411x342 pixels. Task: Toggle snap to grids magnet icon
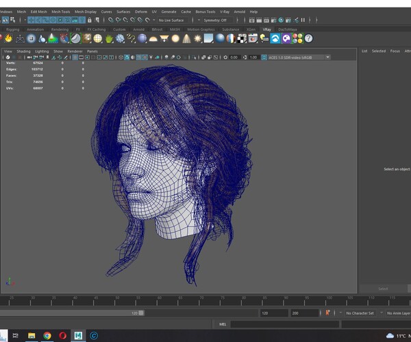tap(110, 20)
